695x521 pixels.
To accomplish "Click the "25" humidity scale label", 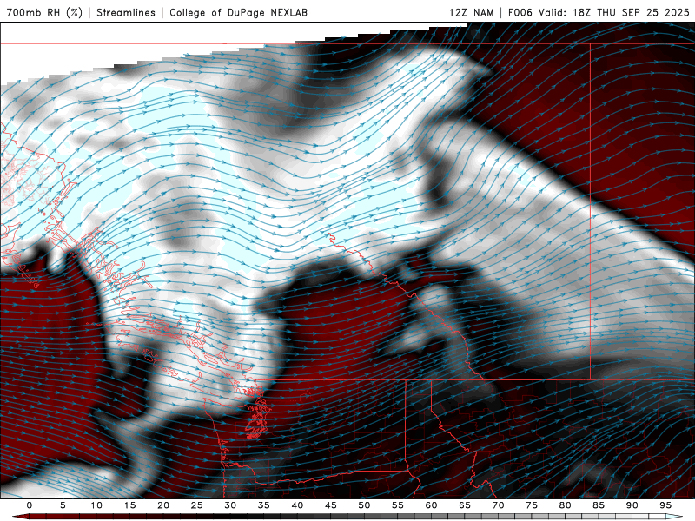I will click(197, 505).
